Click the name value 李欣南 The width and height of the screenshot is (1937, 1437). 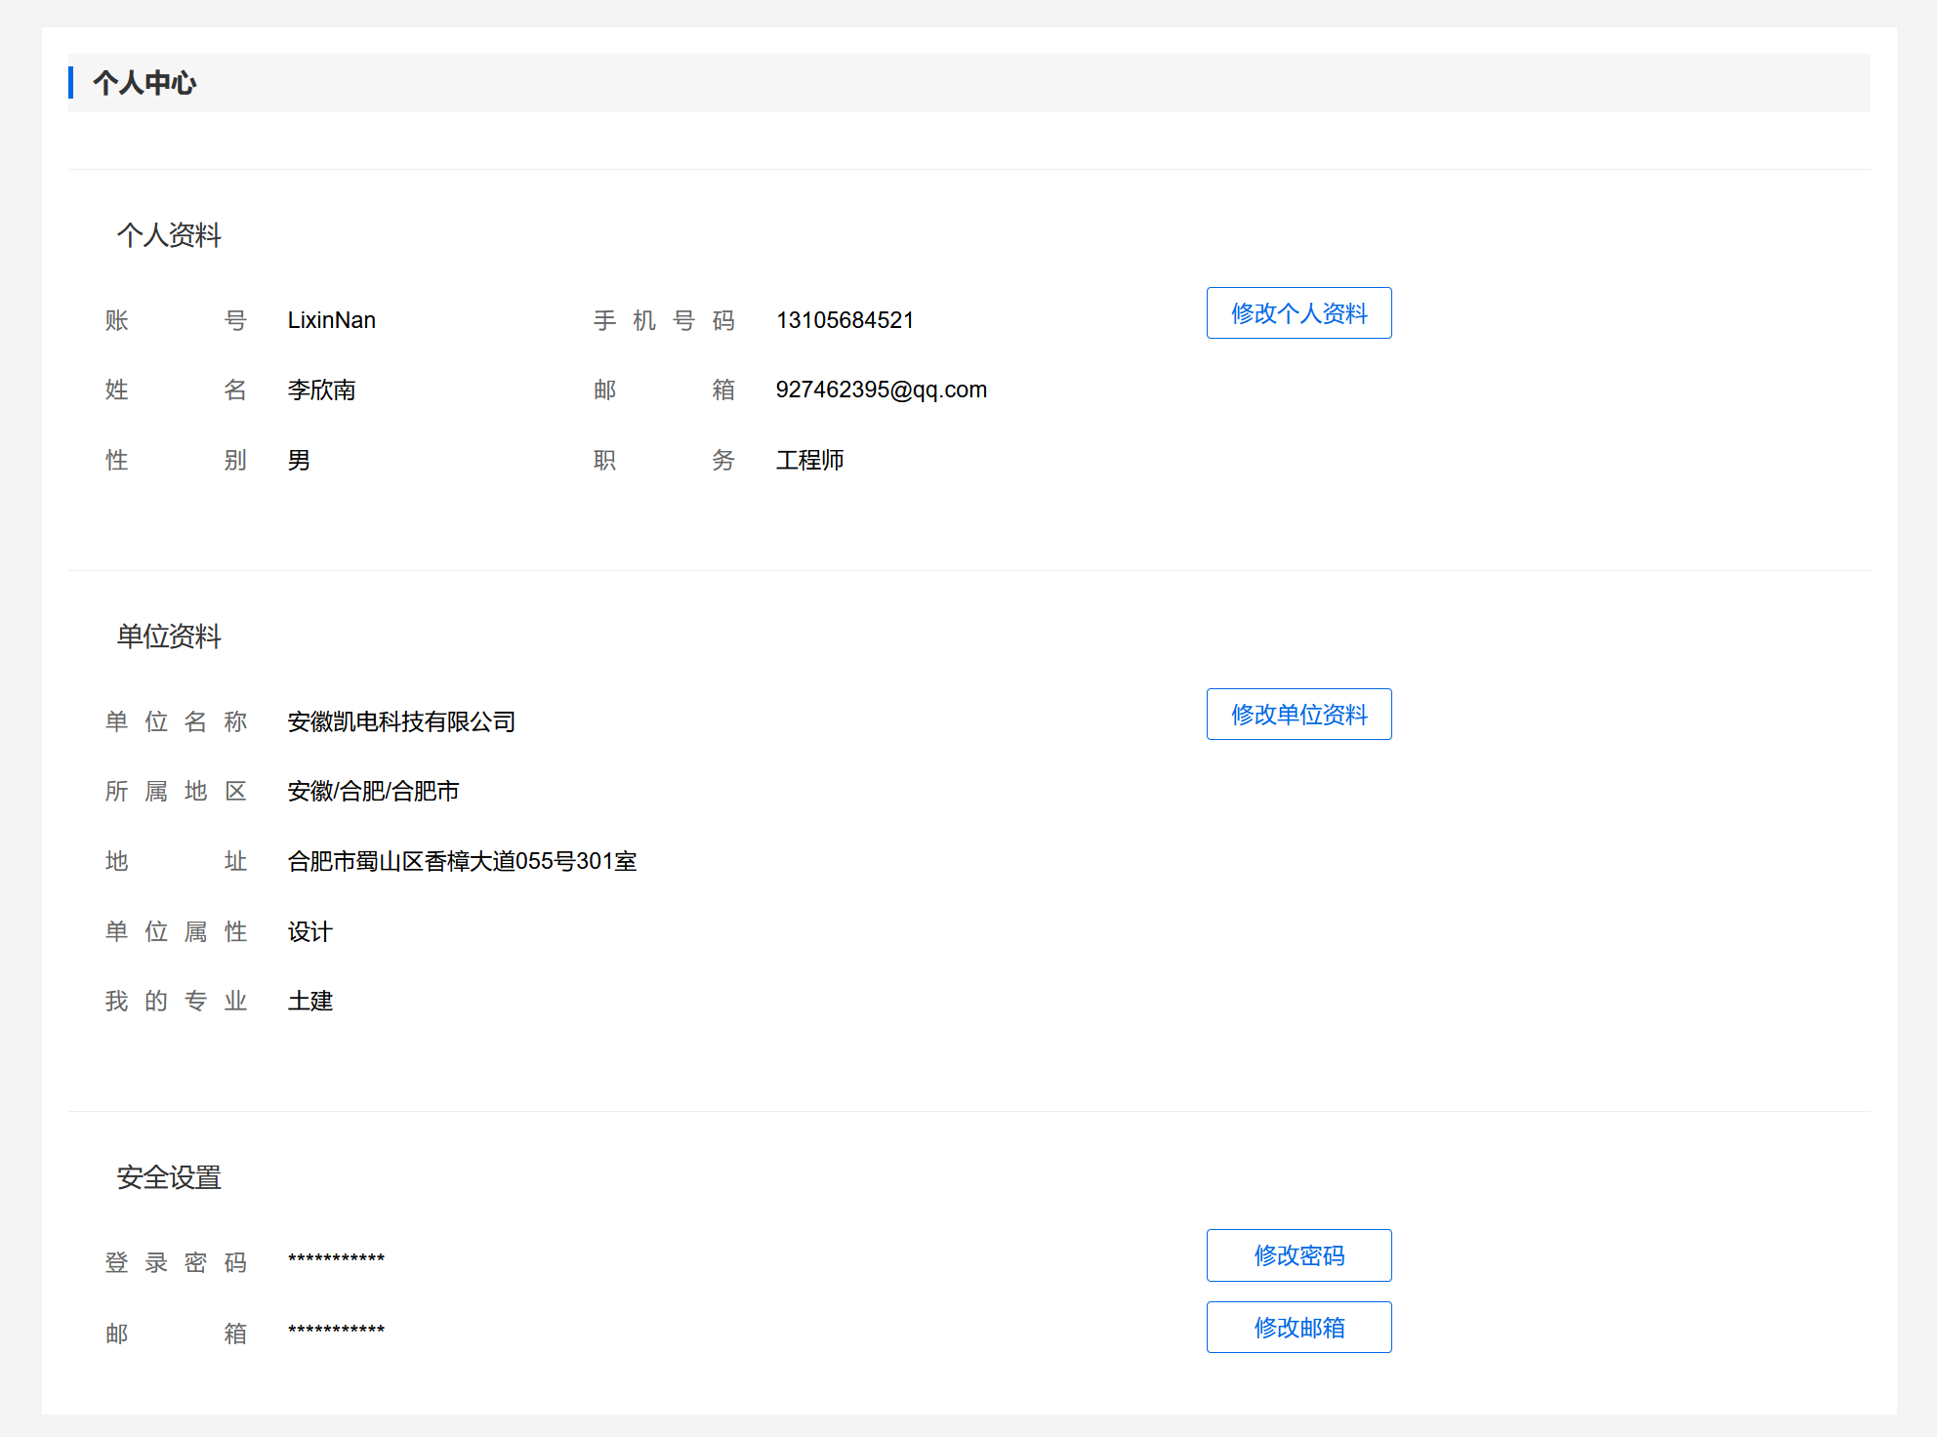click(321, 390)
